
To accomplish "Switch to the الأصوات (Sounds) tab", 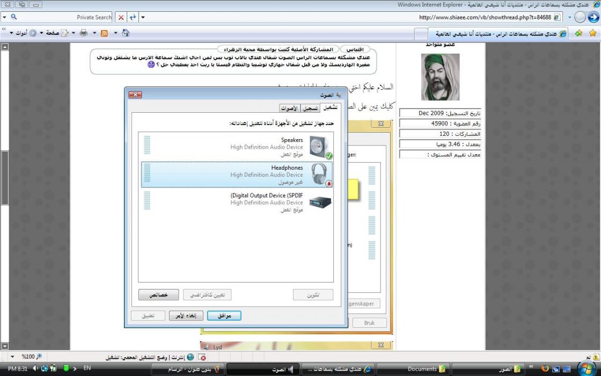I will pos(289,108).
